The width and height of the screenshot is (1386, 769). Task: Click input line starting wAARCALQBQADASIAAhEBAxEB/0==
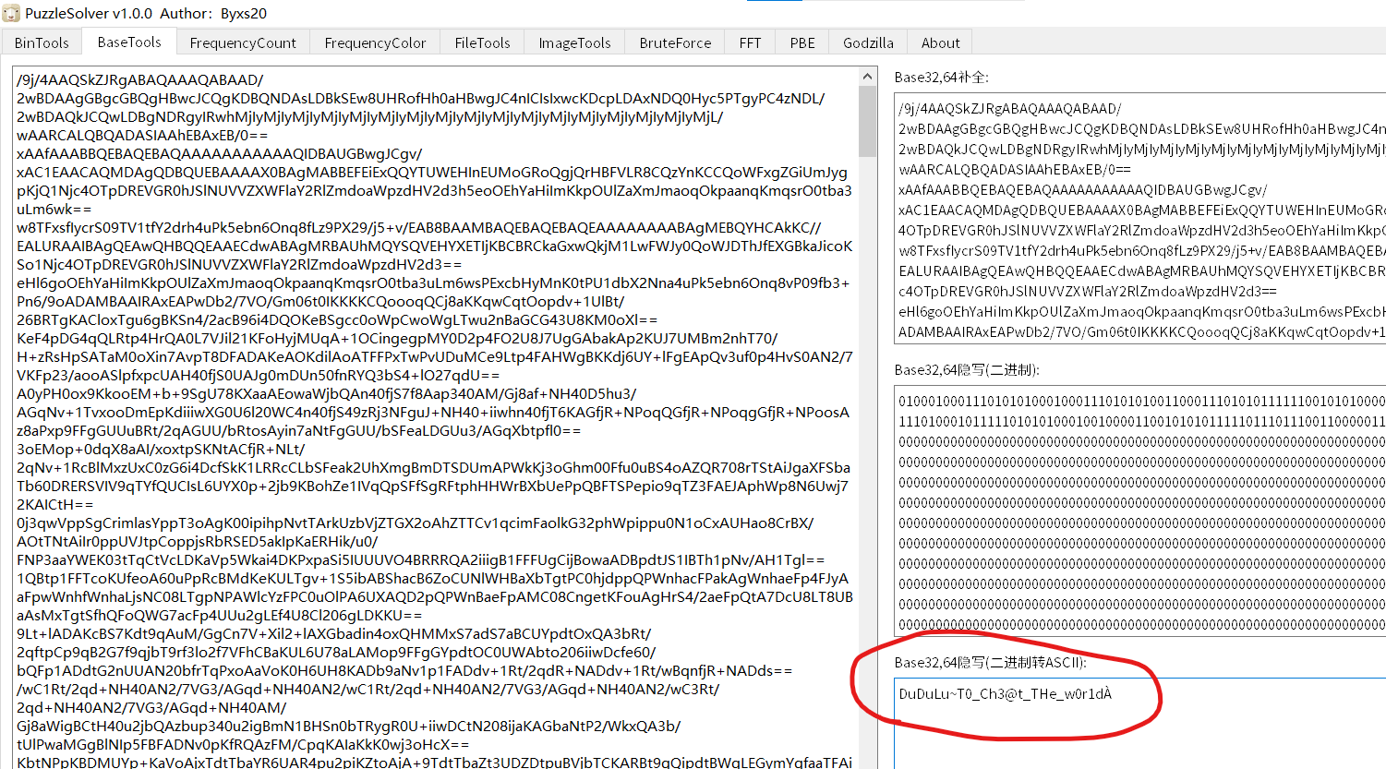click(x=142, y=135)
